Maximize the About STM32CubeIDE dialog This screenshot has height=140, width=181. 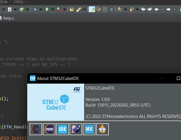(x=178, y=78)
